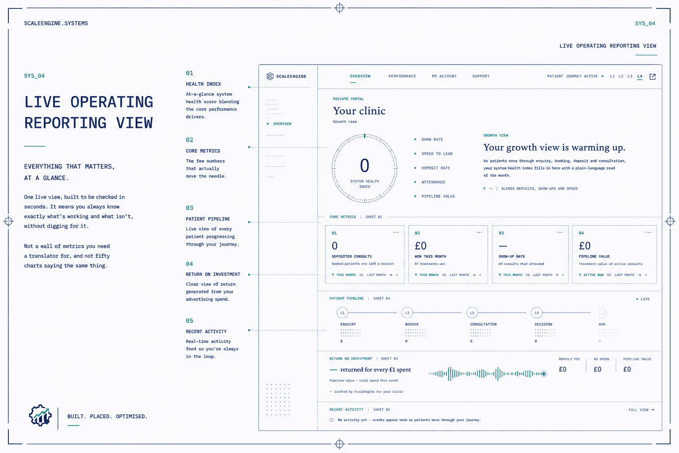Screen dimensions: 679x453
Task: Click plus icon on Won This Month card
Action: coord(480,275)
